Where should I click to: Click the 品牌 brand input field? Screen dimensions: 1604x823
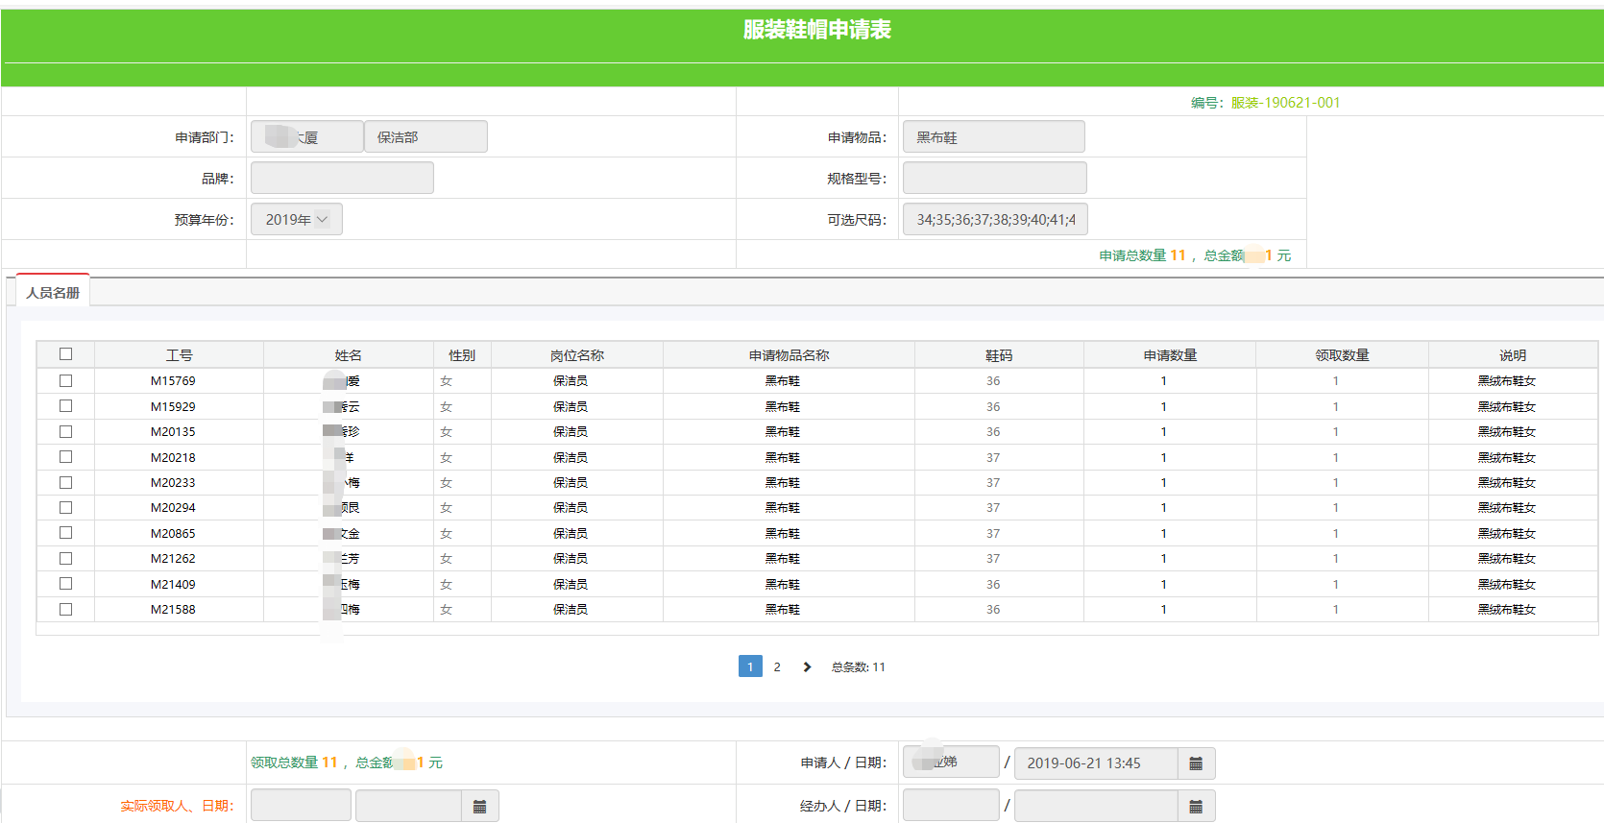(342, 179)
